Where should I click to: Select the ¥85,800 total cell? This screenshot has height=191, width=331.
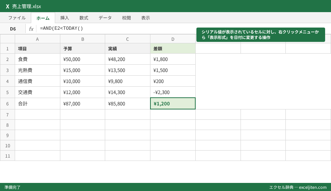coord(128,104)
